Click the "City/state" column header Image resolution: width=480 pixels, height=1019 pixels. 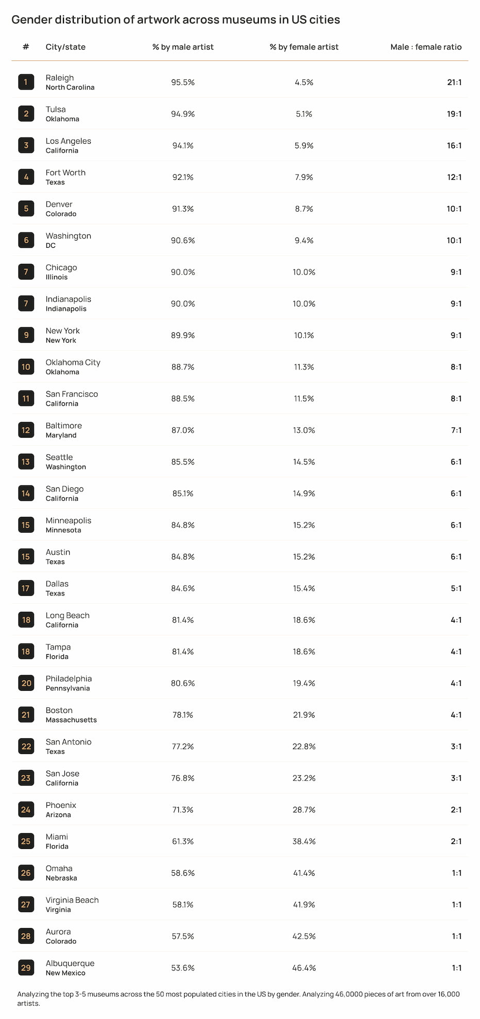click(x=65, y=47)
